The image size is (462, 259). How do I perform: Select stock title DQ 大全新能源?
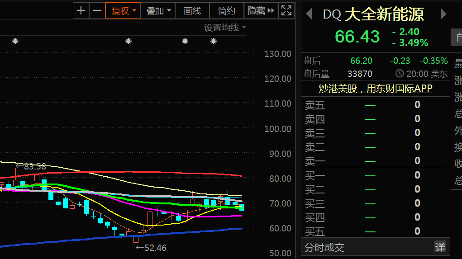[373, 14]
